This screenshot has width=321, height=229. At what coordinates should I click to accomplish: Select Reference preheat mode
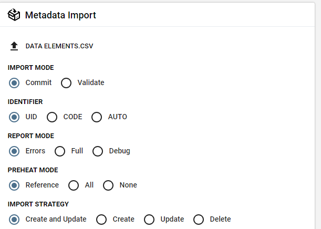pos(14,185)
